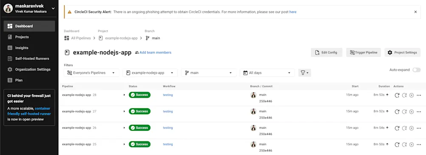Cancel workflow icon for pipeline 25
This screenshot has width=426, height=155.
411,144
